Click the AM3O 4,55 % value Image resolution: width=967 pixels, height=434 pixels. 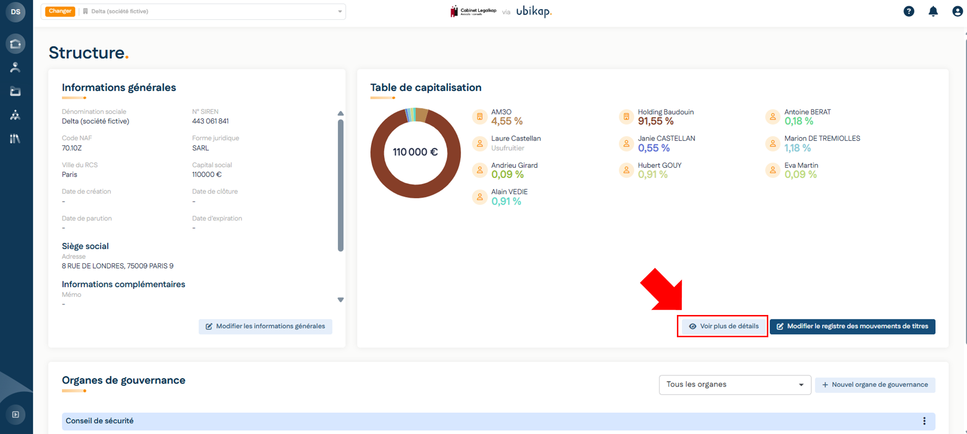click(x=507, y=121)
